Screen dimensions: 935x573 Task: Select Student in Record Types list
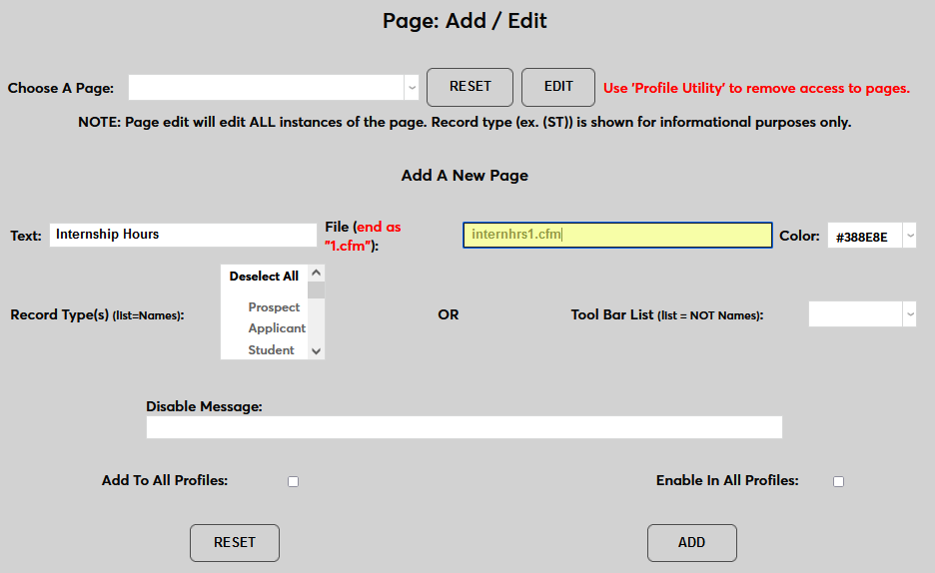pyautogui.click(x=272, y=350)
